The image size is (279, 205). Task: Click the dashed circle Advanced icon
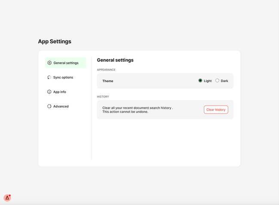point(49,106)
